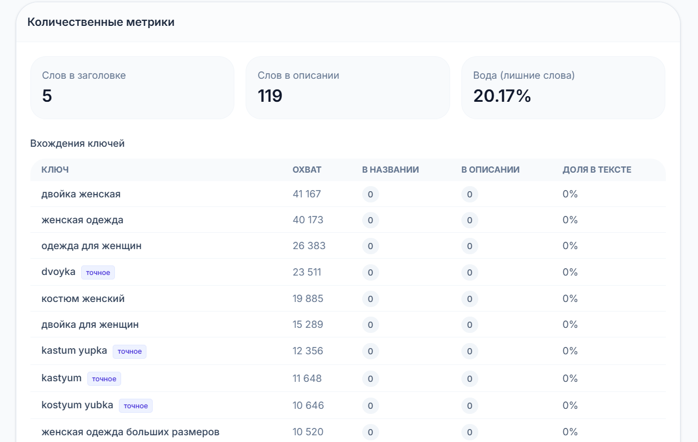Select the 'женская одежда' key row
698x442 pixels.
point(348,220)
